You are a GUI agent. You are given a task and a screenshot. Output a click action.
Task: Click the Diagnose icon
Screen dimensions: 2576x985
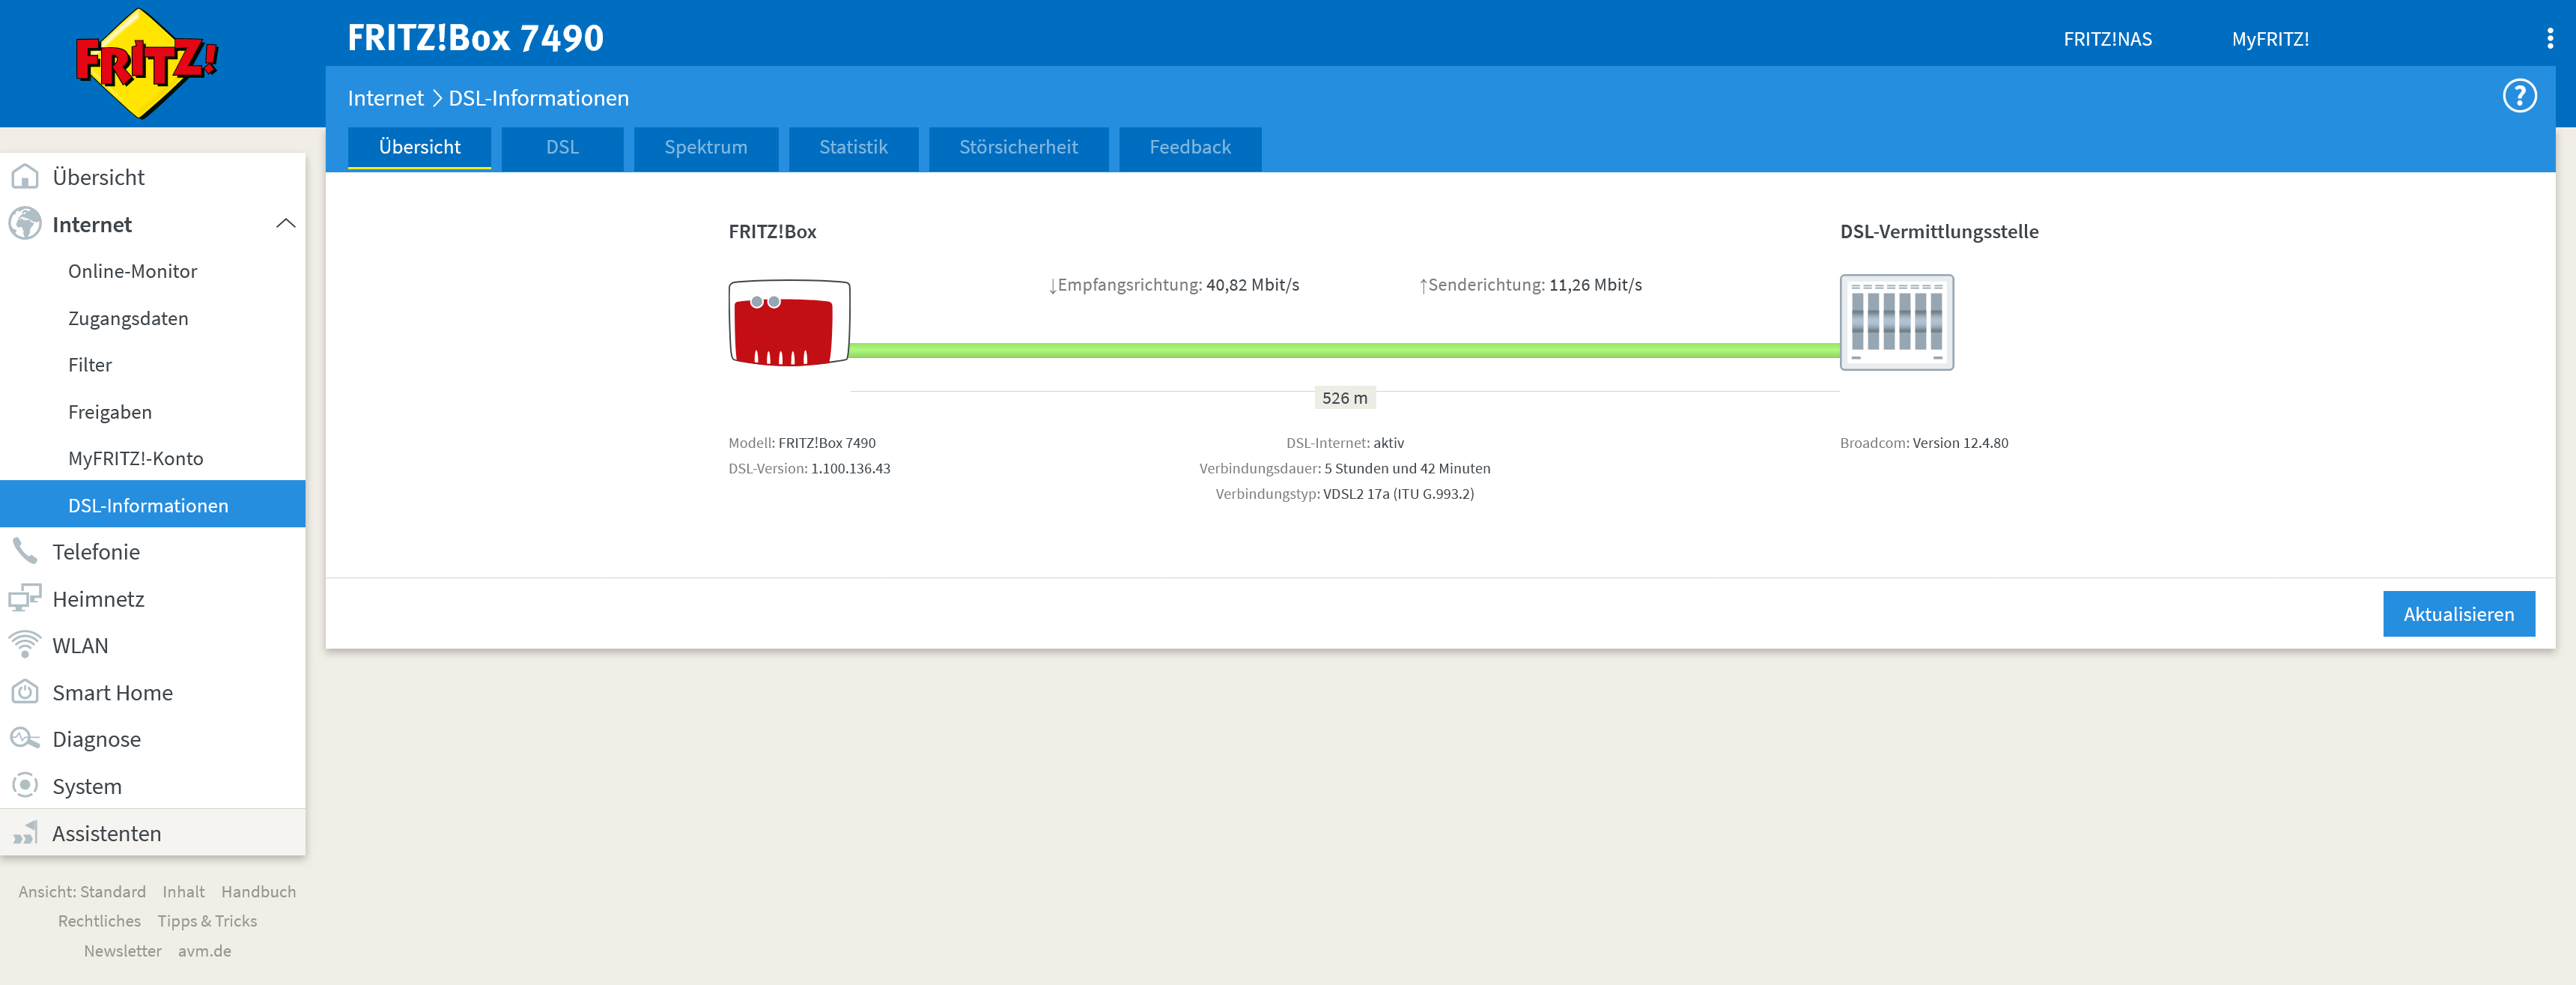pyautogui.click(x=25, y=739)
